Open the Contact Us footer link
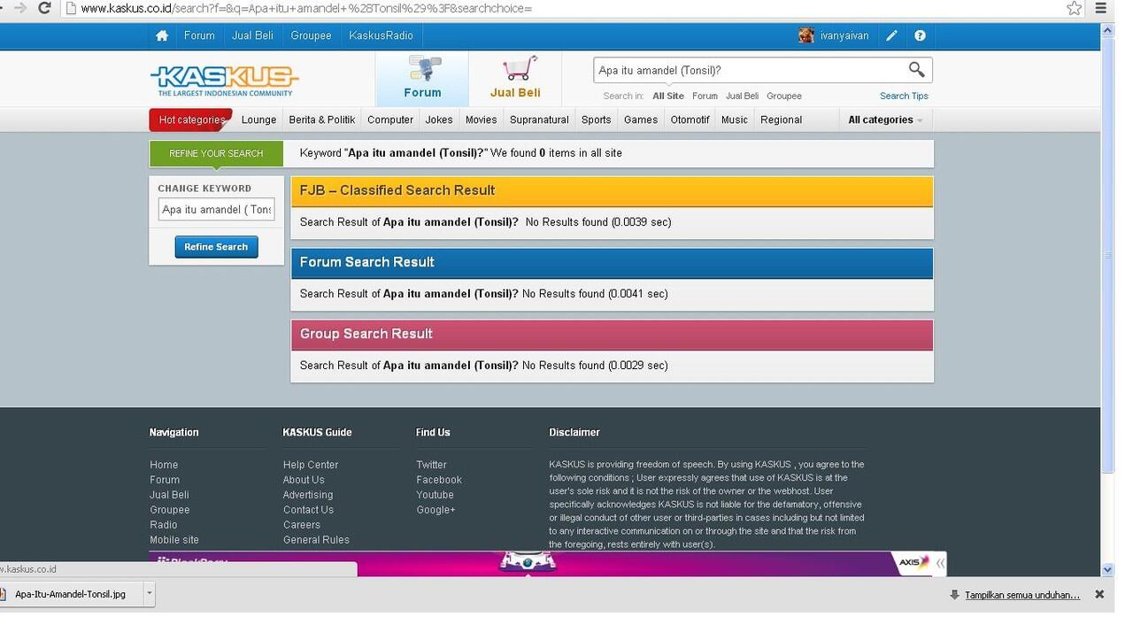Viewport: 1133px width, 640px height. 308,510
